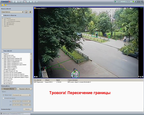The image size is (144, 115).
Task: Click the clock icon beside 17:59:04
Action: (x=124, y=2)
